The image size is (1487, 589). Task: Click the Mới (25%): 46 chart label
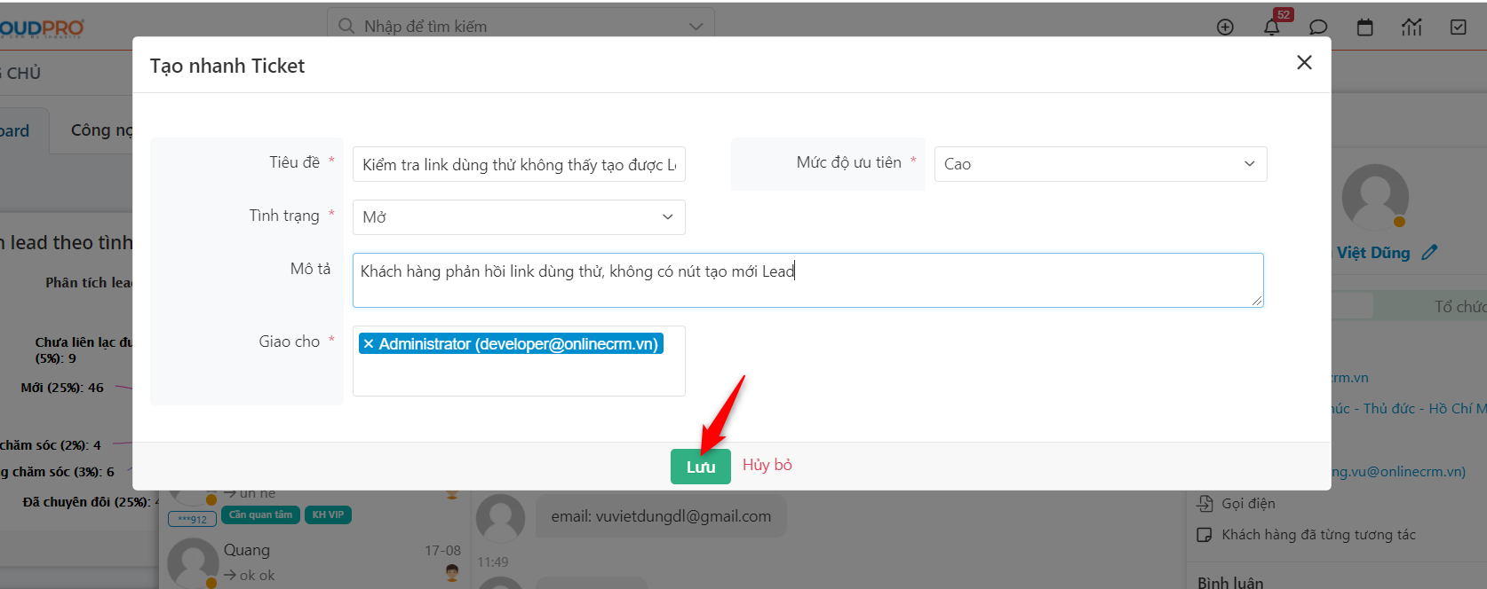[62, 388]
